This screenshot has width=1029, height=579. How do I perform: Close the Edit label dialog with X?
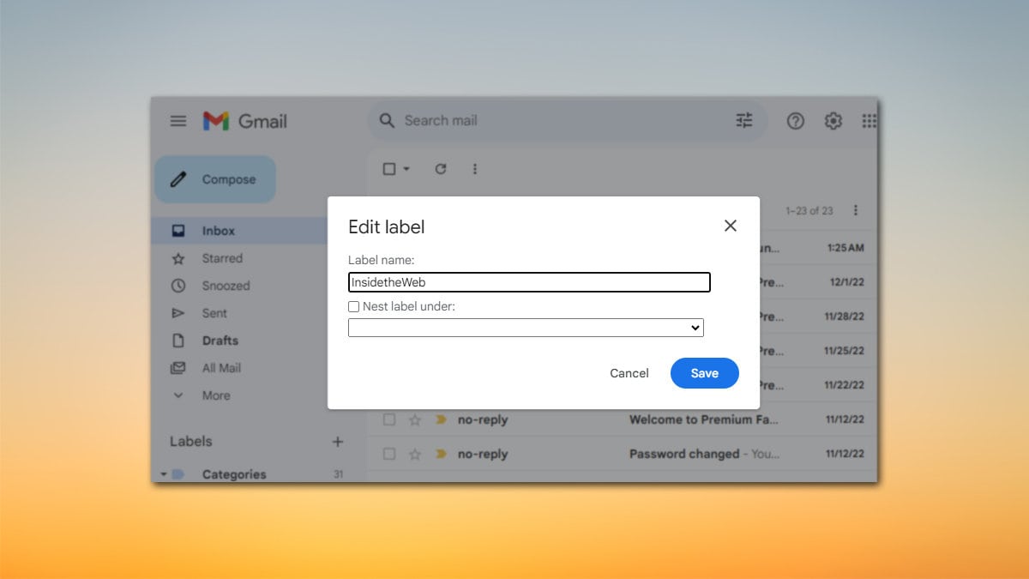point(730,226)
